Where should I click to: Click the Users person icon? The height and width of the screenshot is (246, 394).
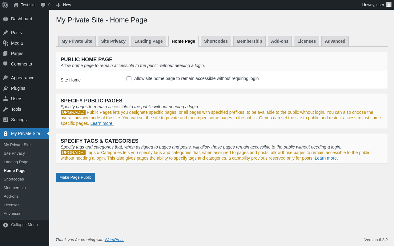coord(6,99)
